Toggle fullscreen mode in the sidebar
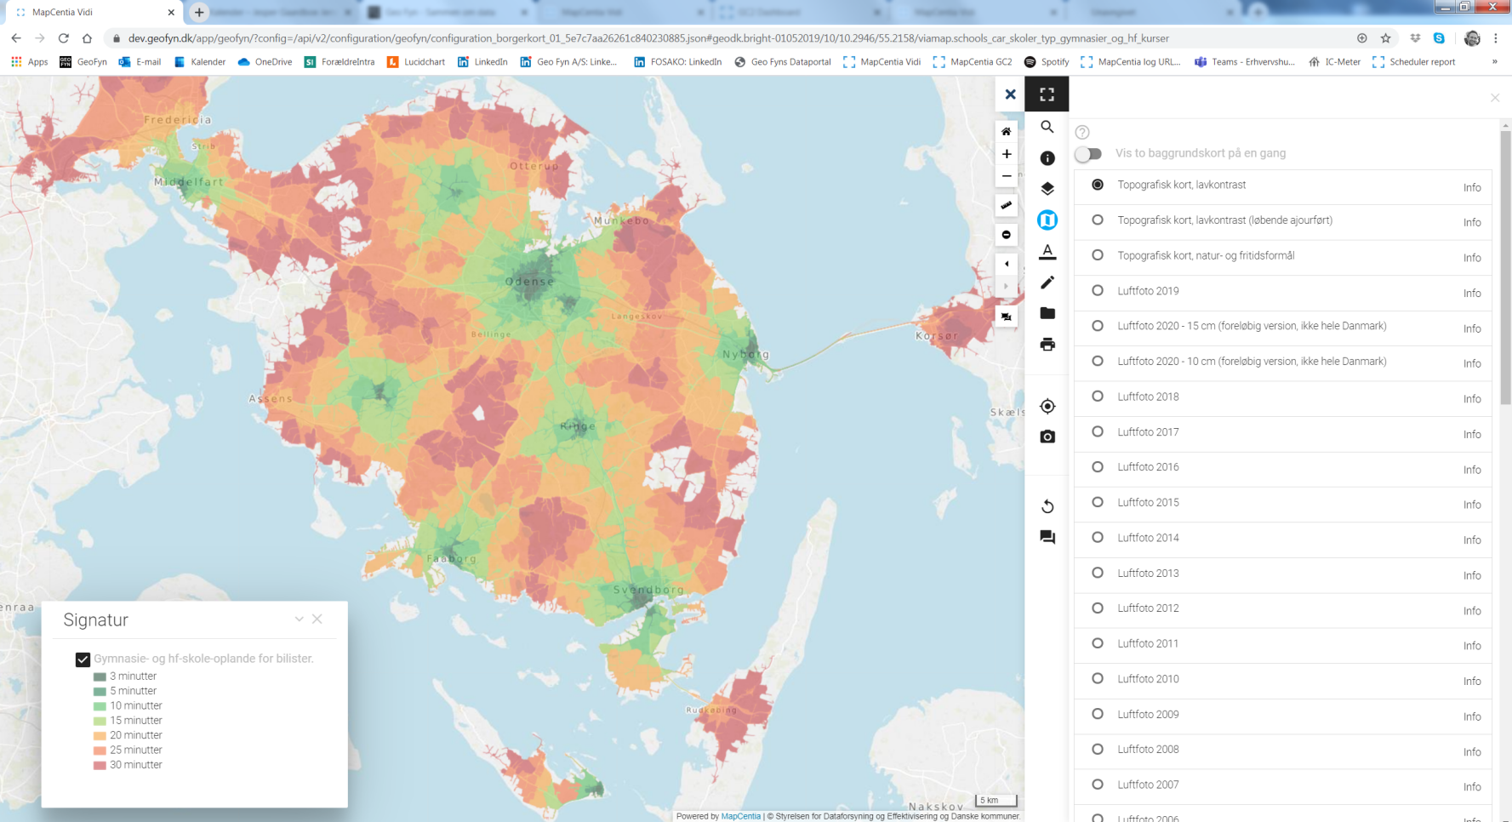The width and height of the screenshot is (1512, 822). tap(1047, 94)
